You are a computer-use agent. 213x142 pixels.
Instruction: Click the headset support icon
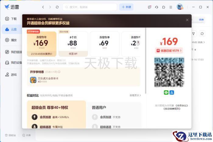click(x=157, y=7)
